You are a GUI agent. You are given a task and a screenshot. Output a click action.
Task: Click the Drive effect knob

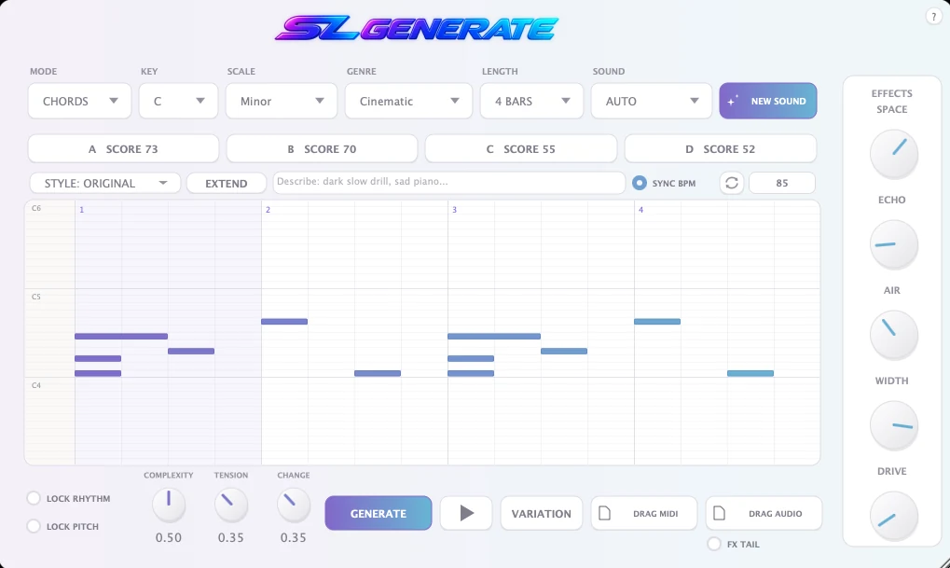coord(894,516)
